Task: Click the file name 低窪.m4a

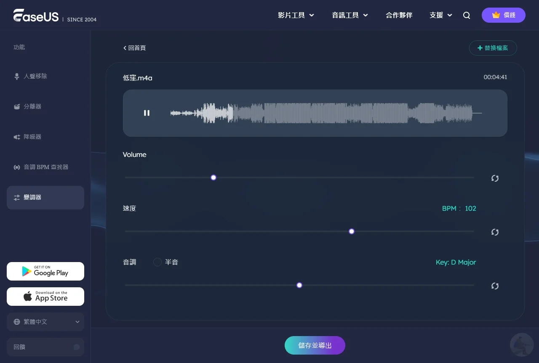Action: point(138,78)
